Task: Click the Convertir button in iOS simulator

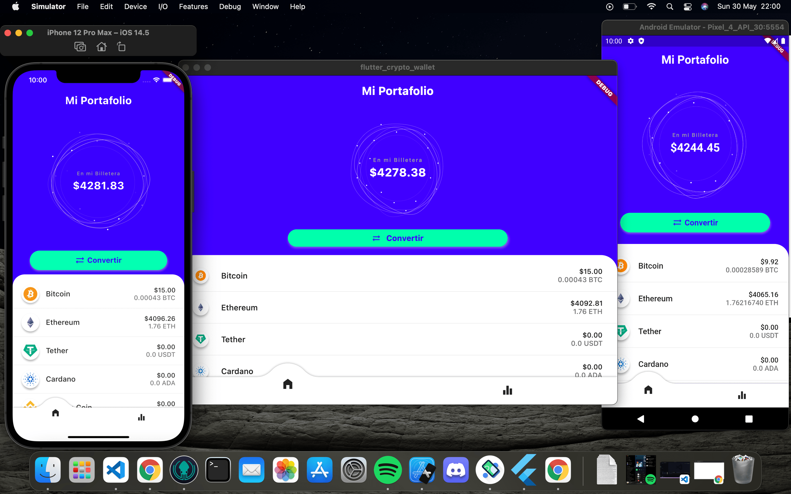Action: [x=99, y=260]
